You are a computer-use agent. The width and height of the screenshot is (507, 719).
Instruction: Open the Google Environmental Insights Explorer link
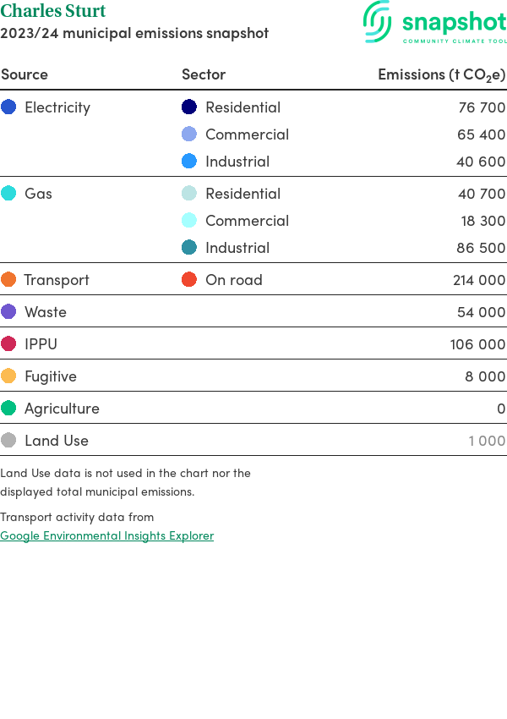point(106,535)
